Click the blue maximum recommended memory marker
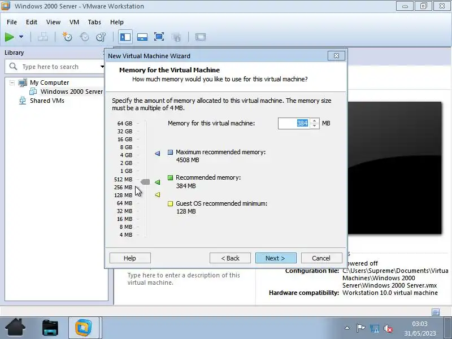The width and height of the screenshot is (452, 339). 158,153
